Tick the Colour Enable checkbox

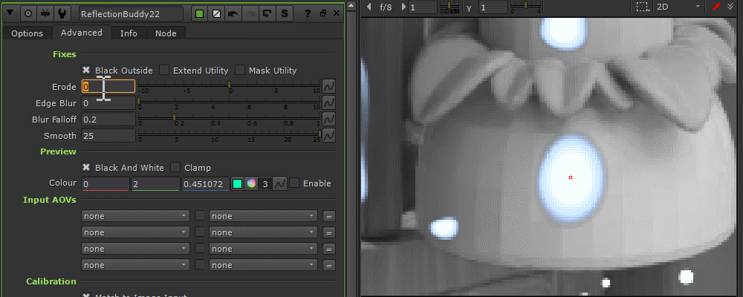[x=294, y=183]
